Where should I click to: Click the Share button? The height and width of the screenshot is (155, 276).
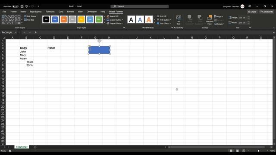pyautogui.click(x=252, y=12)
